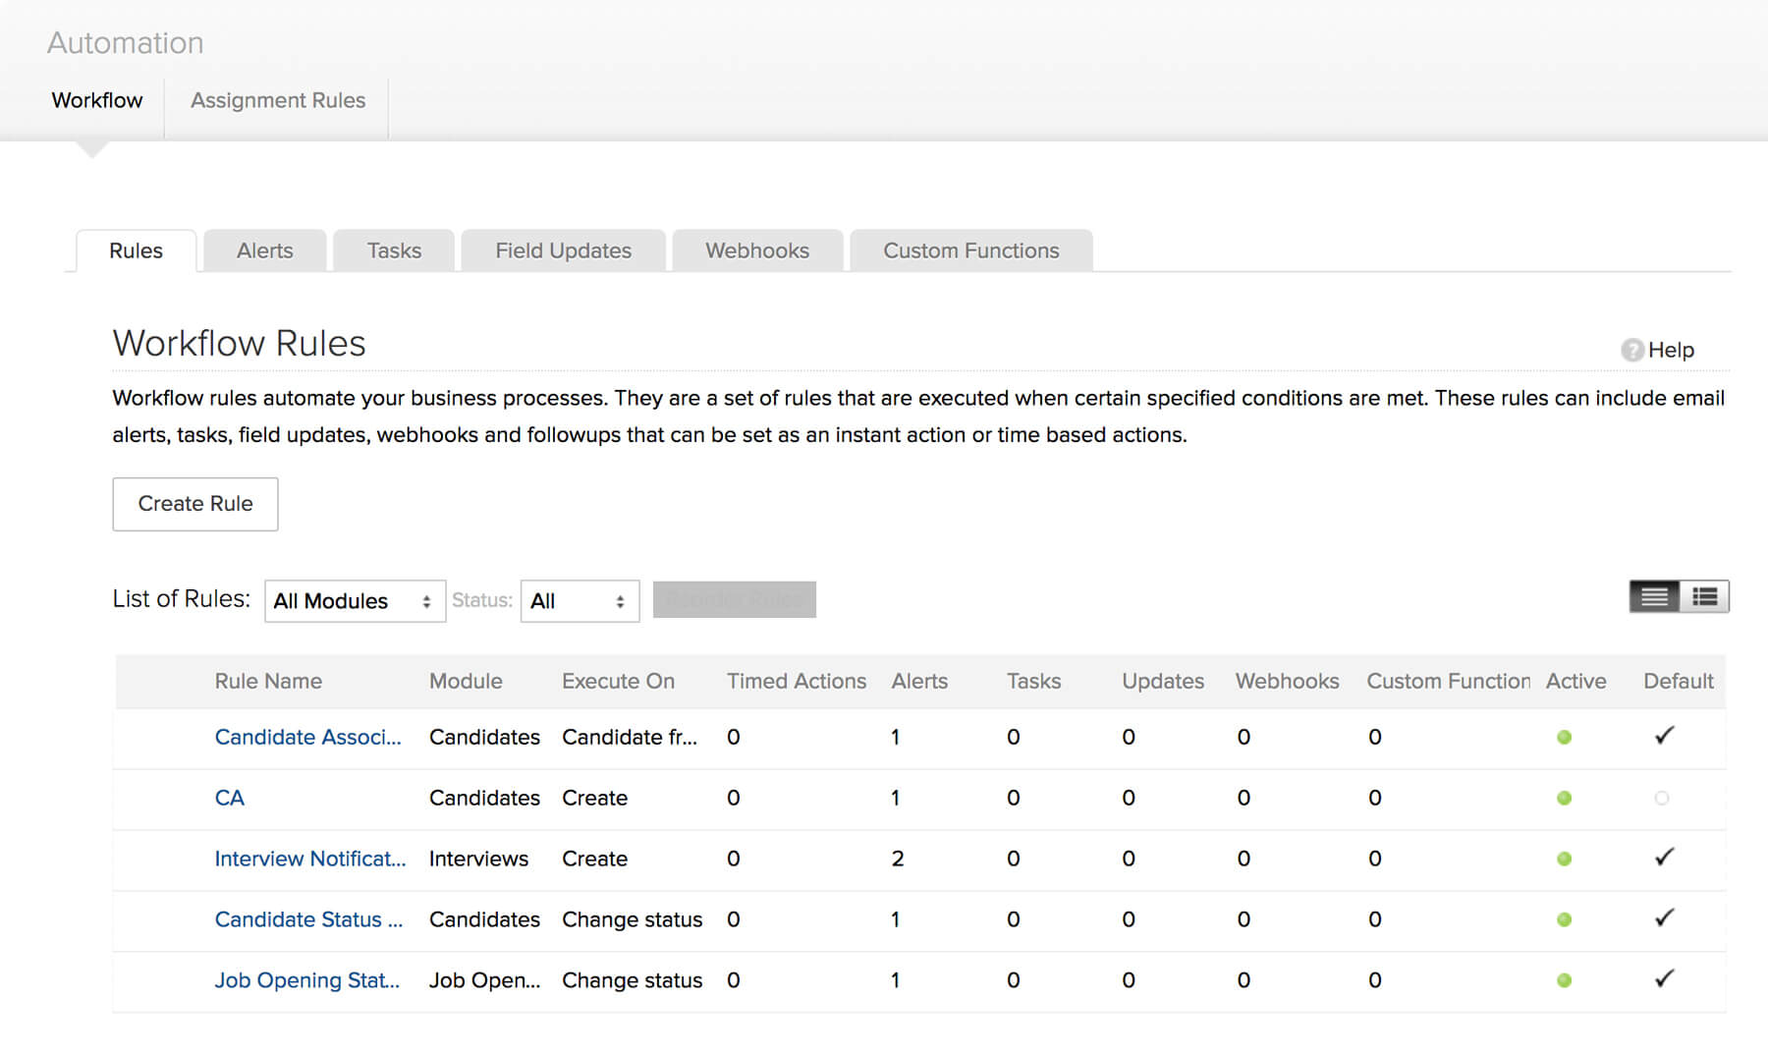
Task: Open the Field Updates tab
Action: (x=562, y=250)
